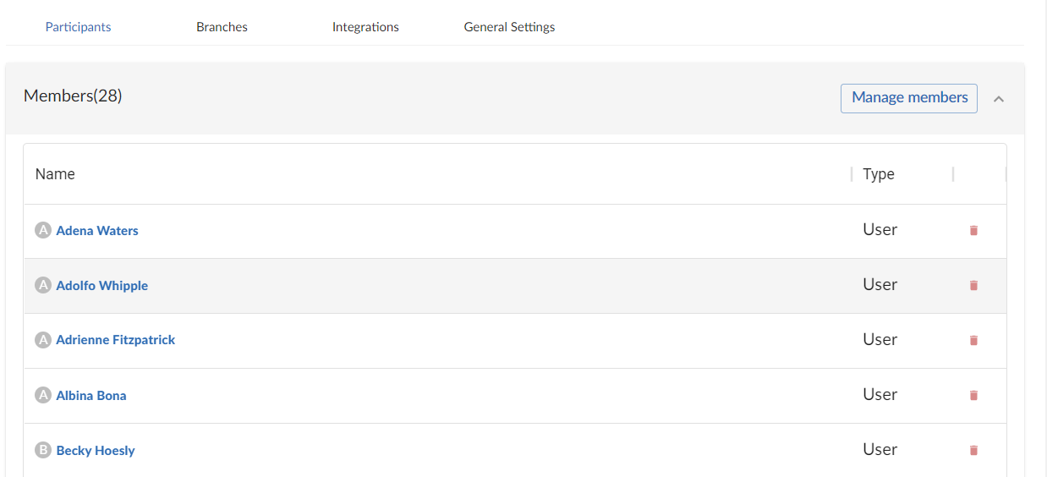1047x477 pixels.
Task: Delete Becky Hoesly using trash icon
Action: point(973,450)
